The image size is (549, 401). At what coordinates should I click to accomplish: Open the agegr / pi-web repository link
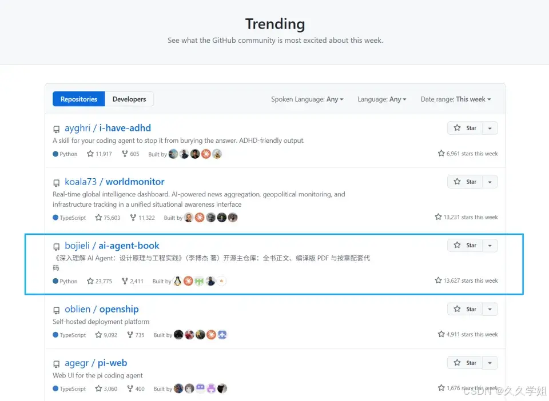pyautogui.click(x=96, y=363)
